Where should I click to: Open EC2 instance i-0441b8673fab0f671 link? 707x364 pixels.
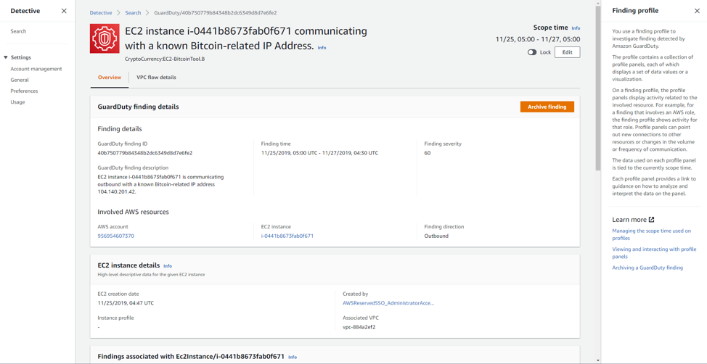287,236
